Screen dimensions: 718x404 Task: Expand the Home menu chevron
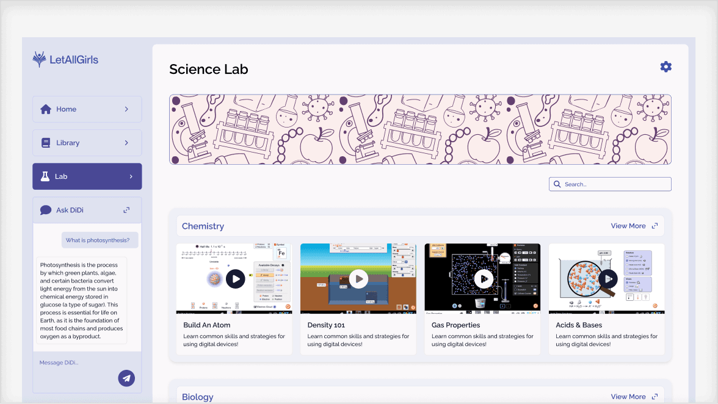click(x=126, y=109)
